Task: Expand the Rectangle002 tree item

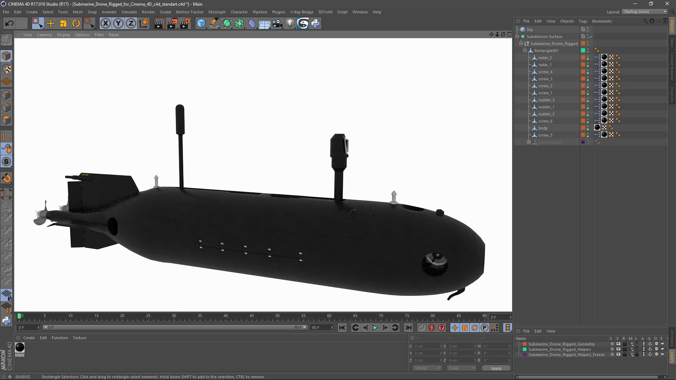Action: [529, 142]
